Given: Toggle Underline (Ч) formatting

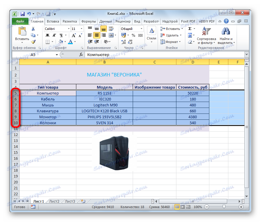Looking at the screenshot, I should [x=61, y=35].
